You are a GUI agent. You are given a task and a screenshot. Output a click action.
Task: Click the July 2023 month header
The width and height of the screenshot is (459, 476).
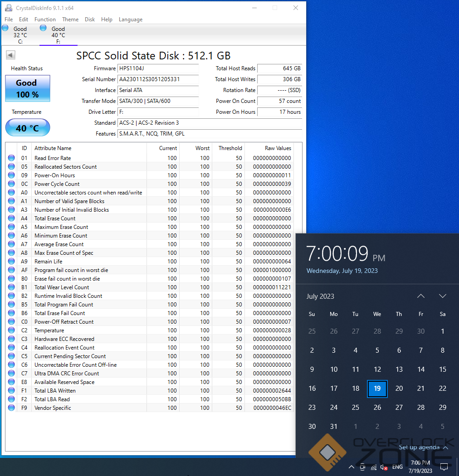320,296
